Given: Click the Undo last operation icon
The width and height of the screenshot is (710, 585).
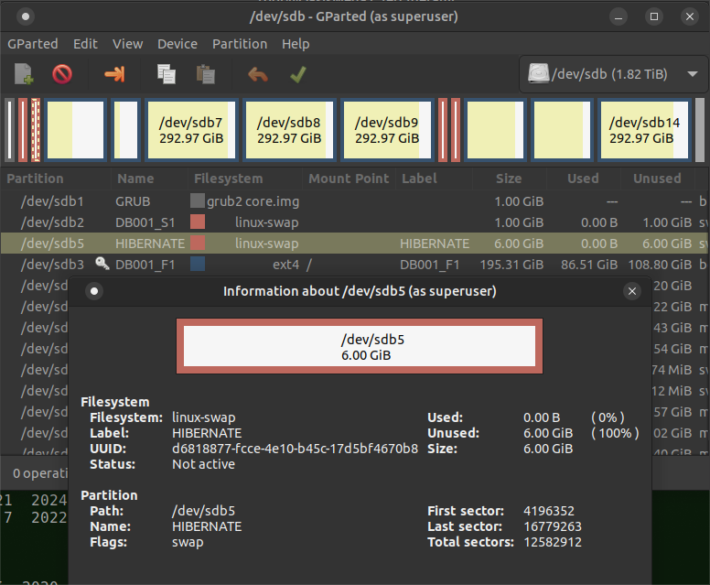Looking at the screenshot, I should [258, 74].
